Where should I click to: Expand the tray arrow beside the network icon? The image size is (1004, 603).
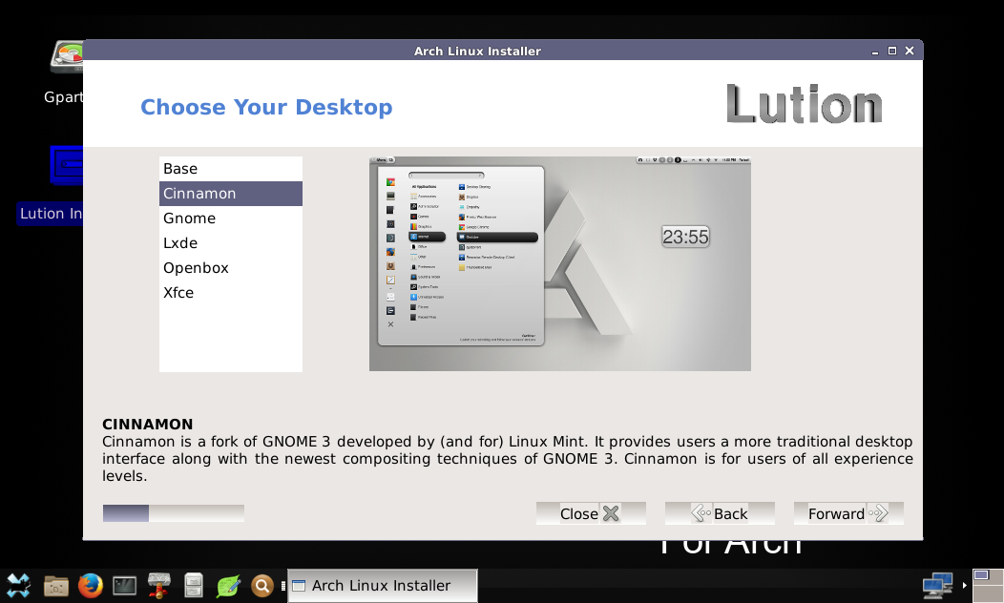point(964,585)
